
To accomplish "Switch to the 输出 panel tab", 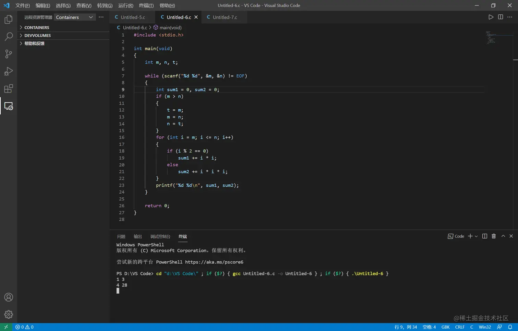I will 138,236.
